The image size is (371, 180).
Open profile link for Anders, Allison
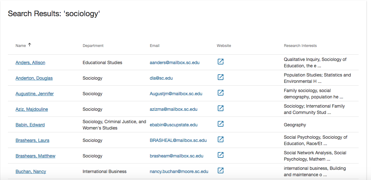coord(30,63)
